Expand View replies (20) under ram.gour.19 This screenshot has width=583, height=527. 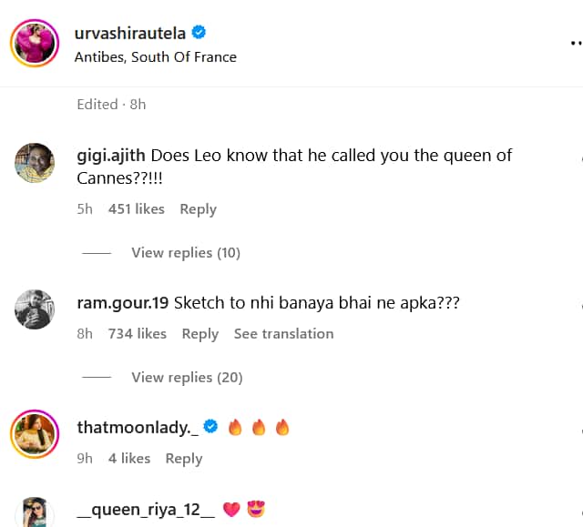click(x=185, y=377)
